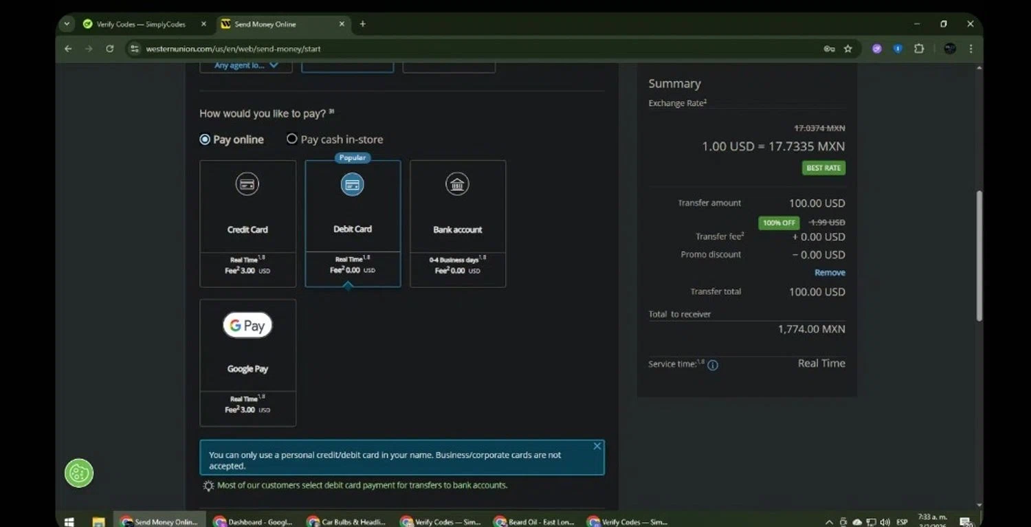Click the Transfer total 100.00 USD value
Viewport: 1031px width, 527px height.
pos(817,292)
